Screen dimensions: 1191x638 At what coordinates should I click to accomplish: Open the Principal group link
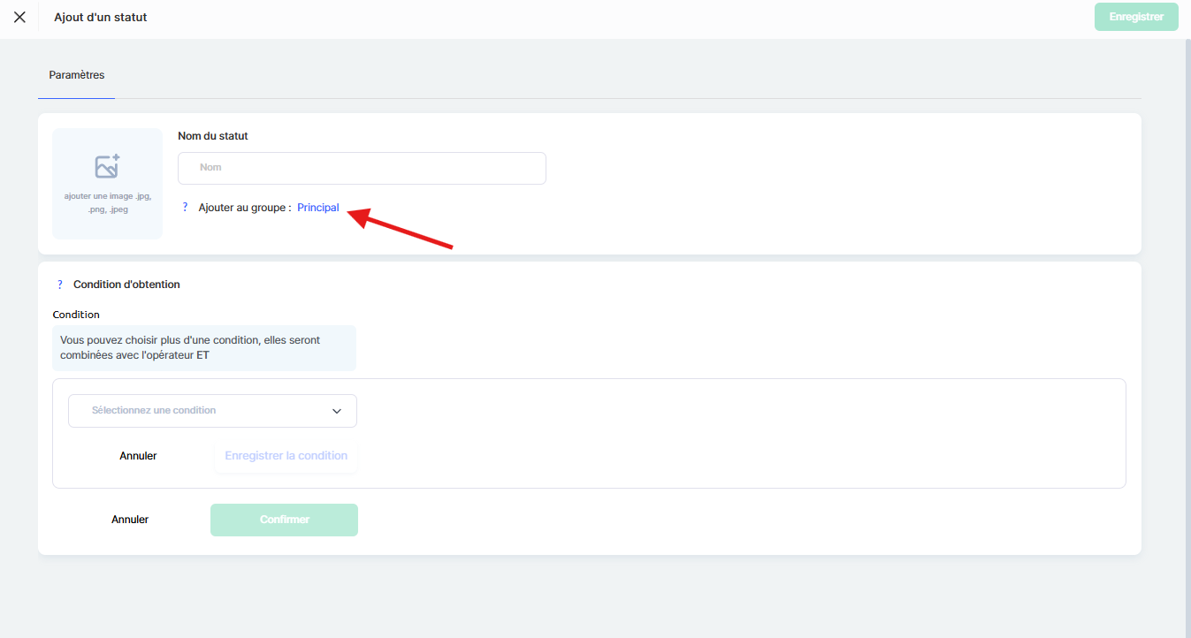(318, 208)
